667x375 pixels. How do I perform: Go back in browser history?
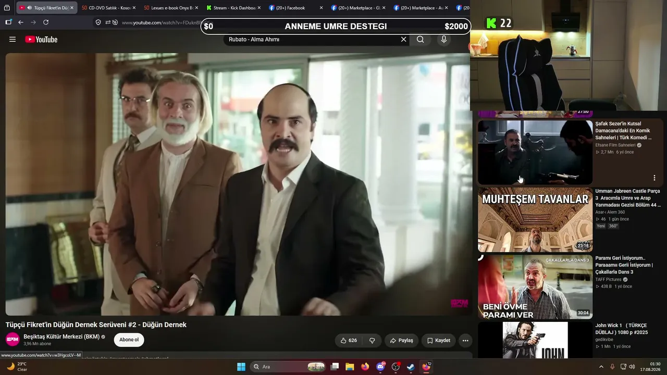[x=21, y=22]
